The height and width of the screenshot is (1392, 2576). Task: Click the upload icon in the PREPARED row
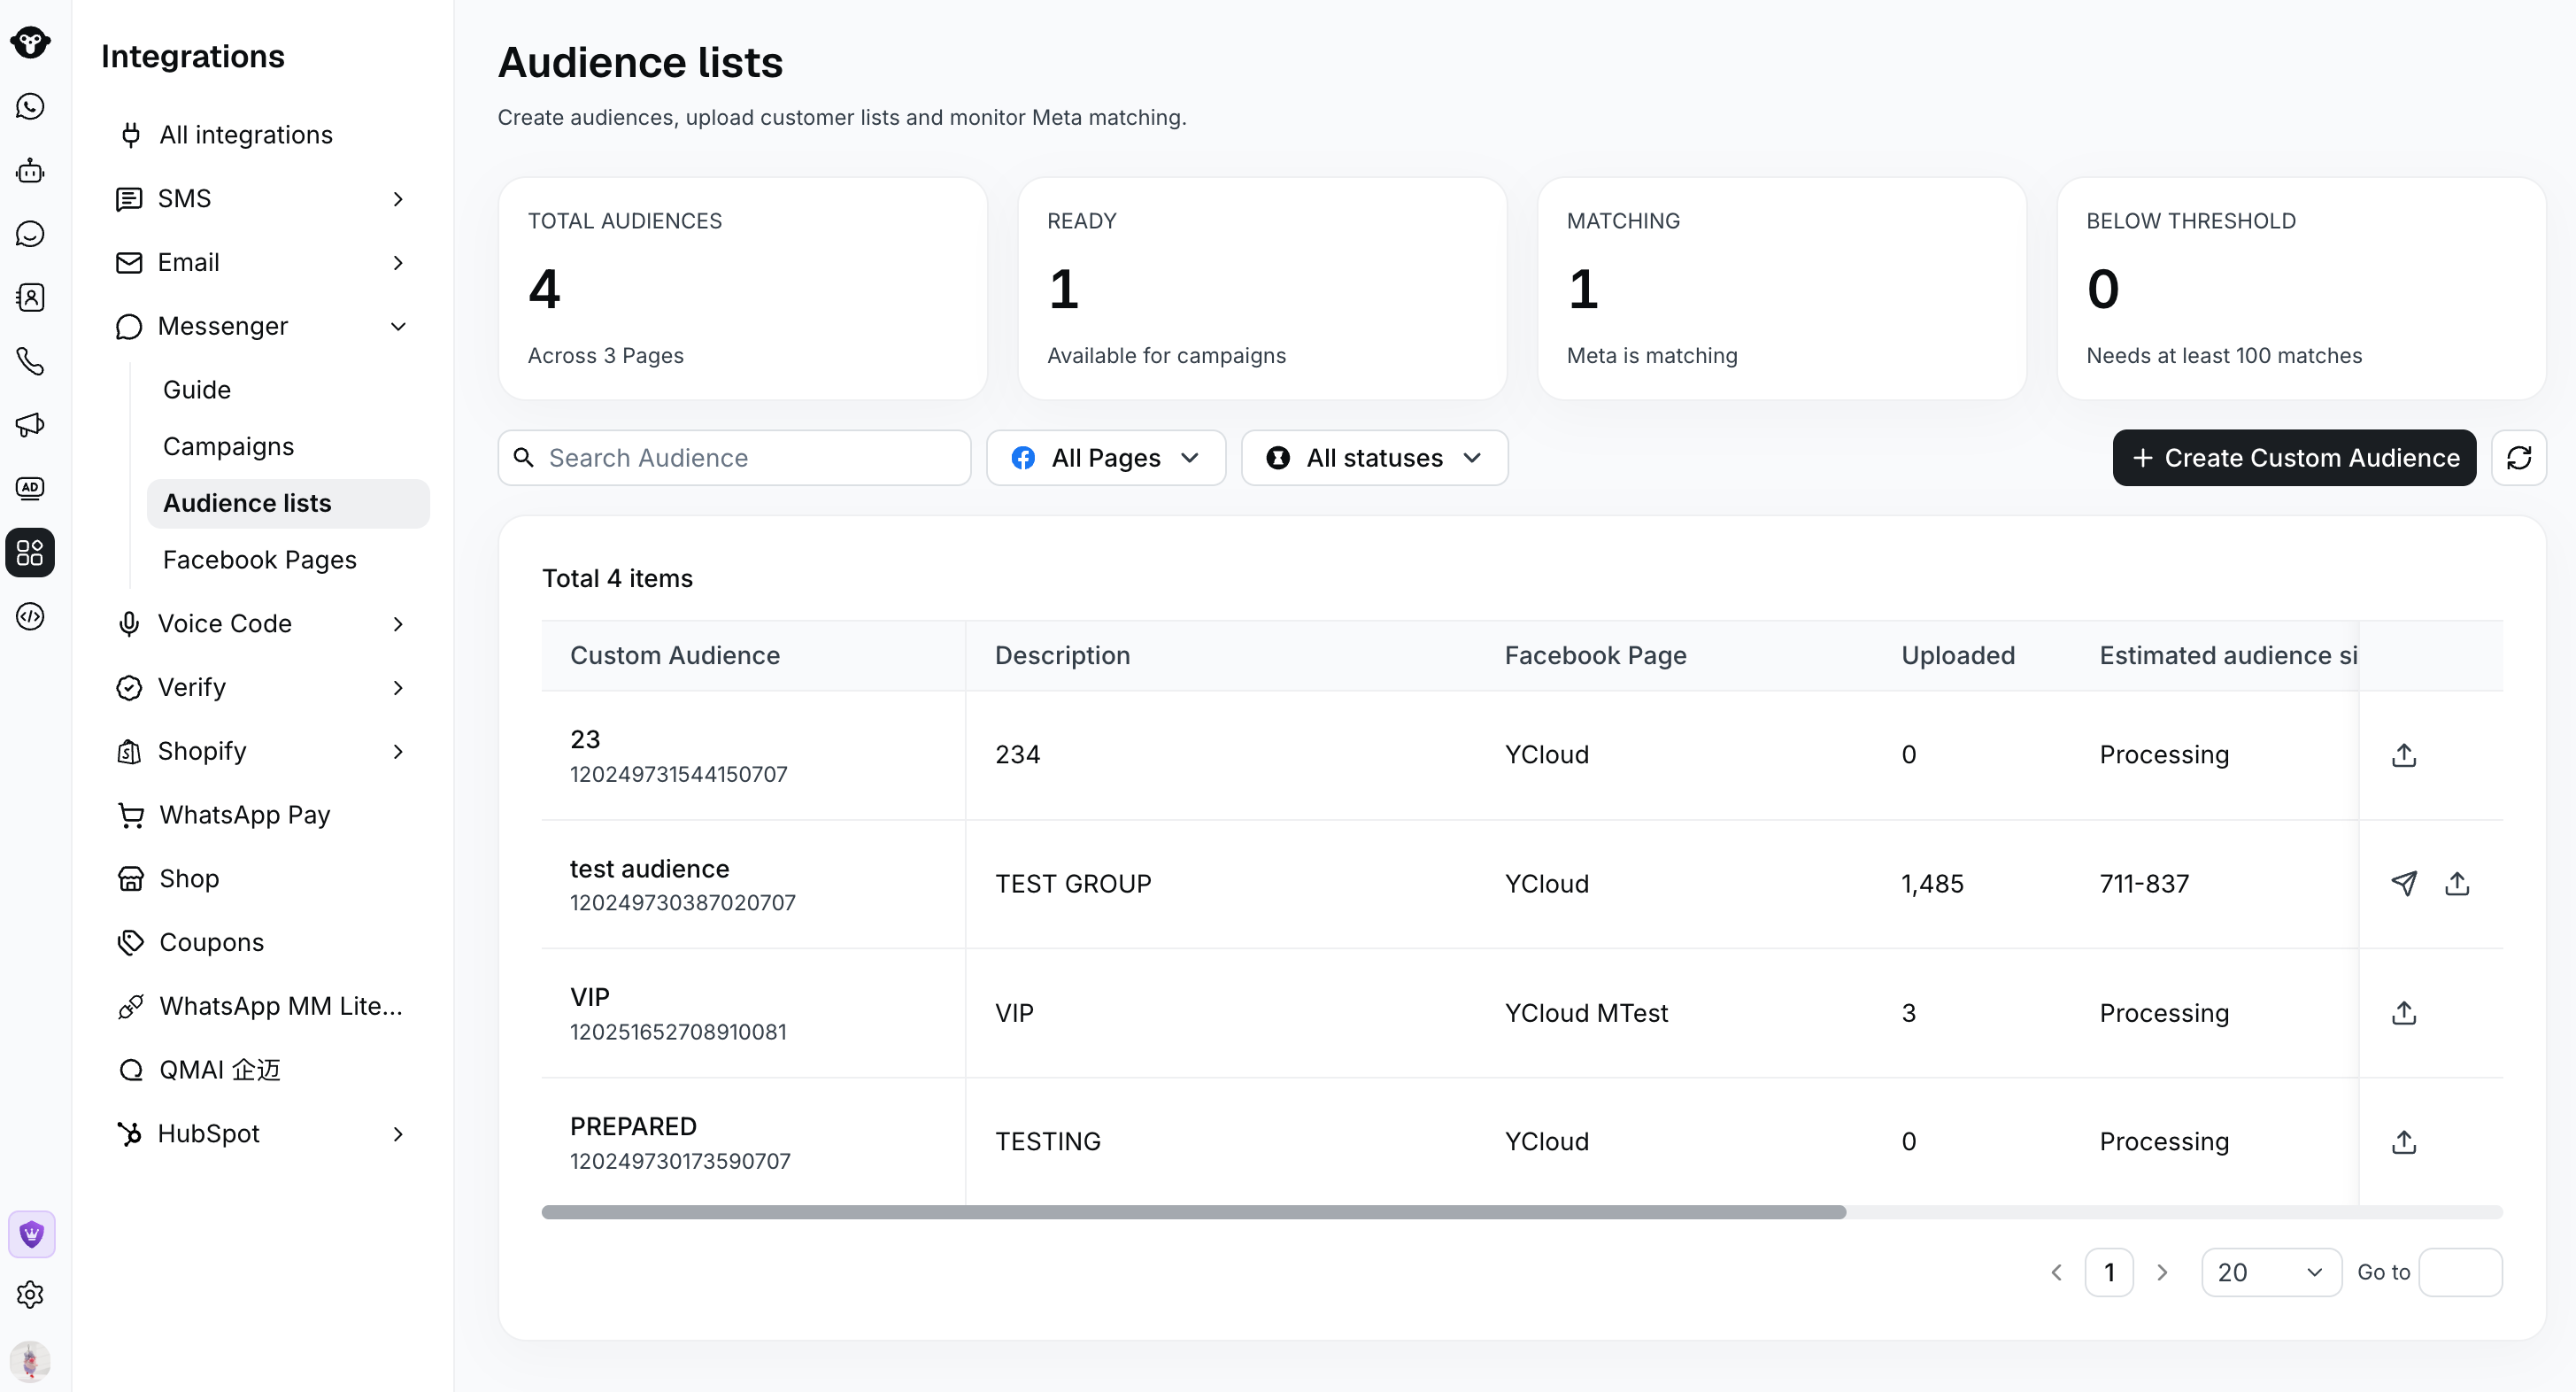tap(2404, 1142)
